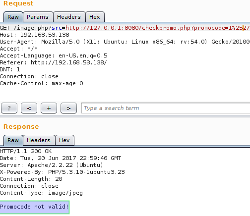Click the 'Request' section heading
This screenshot has width=250, height=216.
coord(18,3)
